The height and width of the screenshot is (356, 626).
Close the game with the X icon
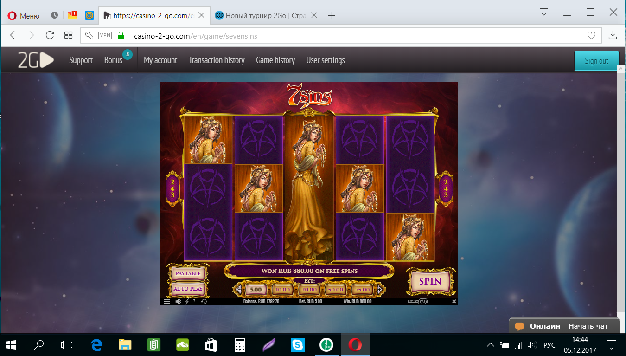(x=454, y=301)
